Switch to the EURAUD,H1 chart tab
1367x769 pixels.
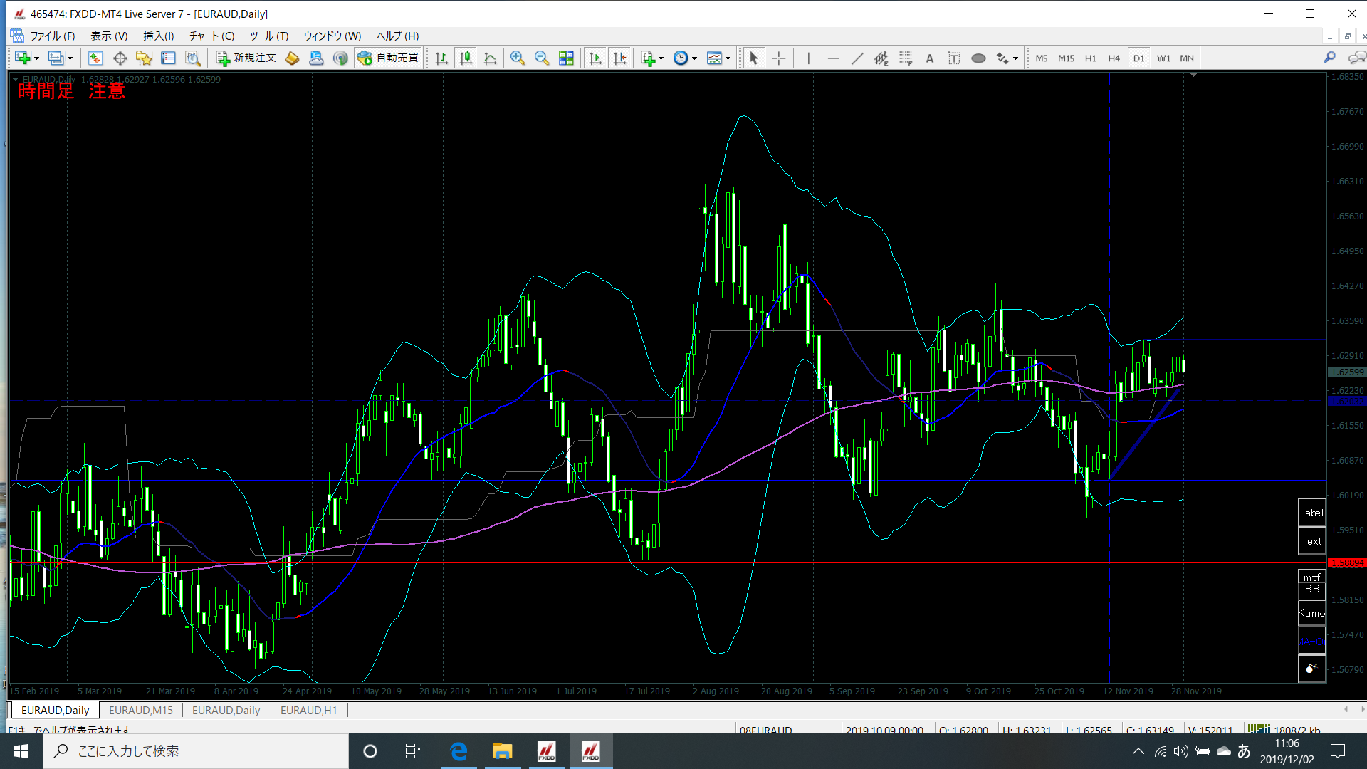tap(309, 711)
